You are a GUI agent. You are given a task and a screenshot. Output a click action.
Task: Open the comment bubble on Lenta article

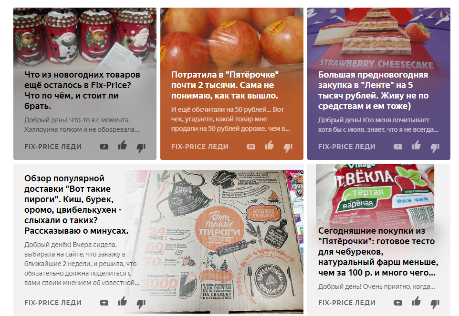pyautogui.click(x=398, y=147)
